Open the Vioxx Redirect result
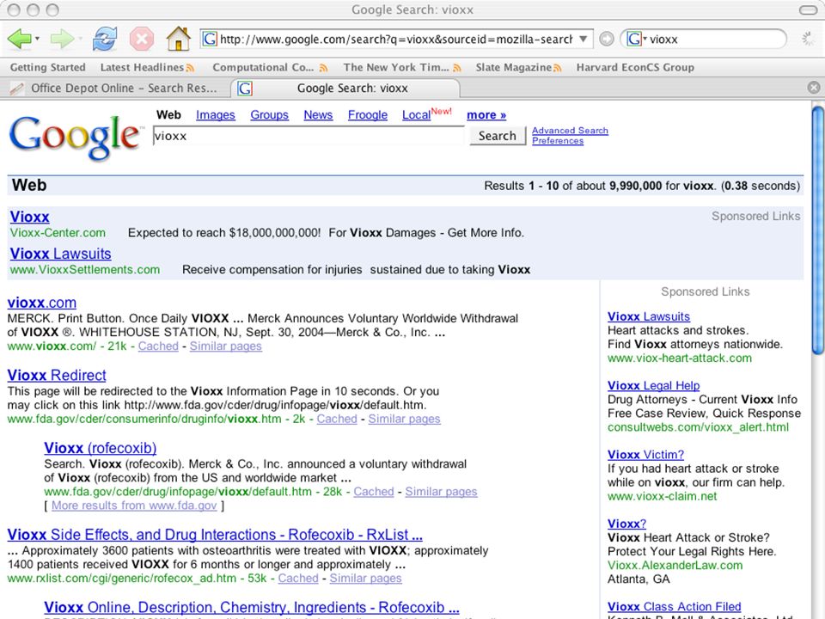 point(57,376)
